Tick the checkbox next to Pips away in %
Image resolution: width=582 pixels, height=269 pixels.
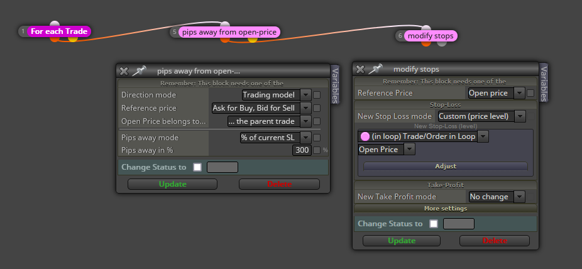(317, 150)
